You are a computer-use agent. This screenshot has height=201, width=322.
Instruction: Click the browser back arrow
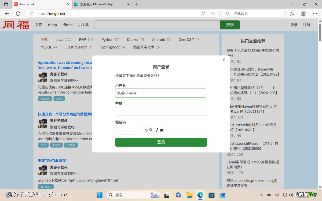tap(7, 14)
